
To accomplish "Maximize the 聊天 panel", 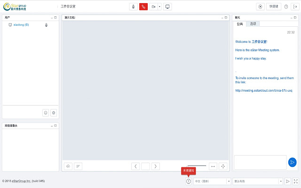I will pyautogui.click(x=295, y=17).
